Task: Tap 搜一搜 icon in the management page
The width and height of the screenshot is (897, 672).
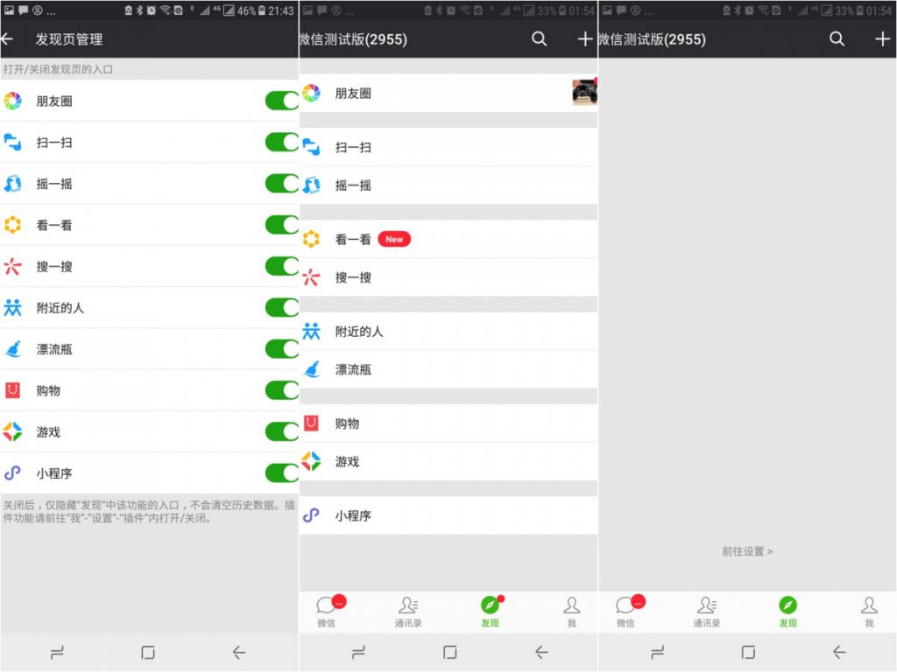Action: [x=12, y=267]
